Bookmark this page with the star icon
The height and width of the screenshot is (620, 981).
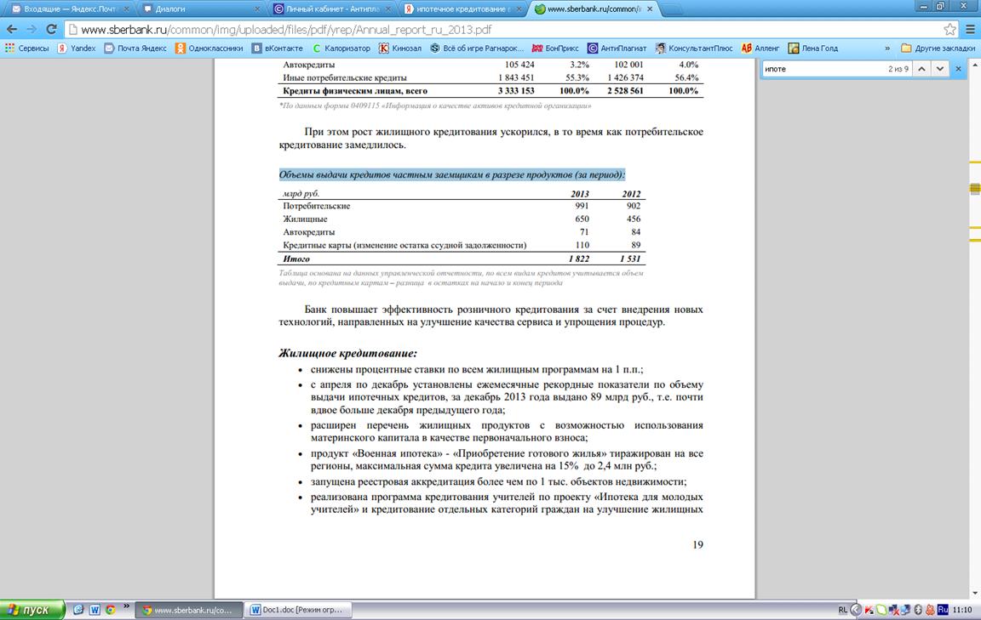click(949, 29)
